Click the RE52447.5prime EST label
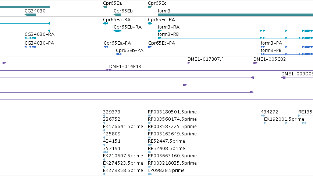The height and width of the screenshot is (176, 313). 166,141
